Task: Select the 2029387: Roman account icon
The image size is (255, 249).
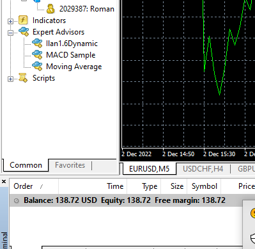Action: (50, 9)
